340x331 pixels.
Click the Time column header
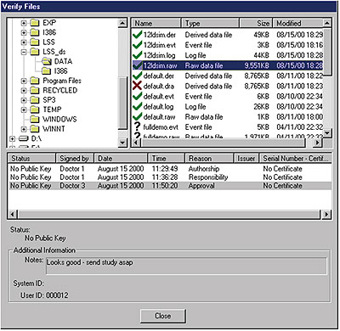coord(166,159)
